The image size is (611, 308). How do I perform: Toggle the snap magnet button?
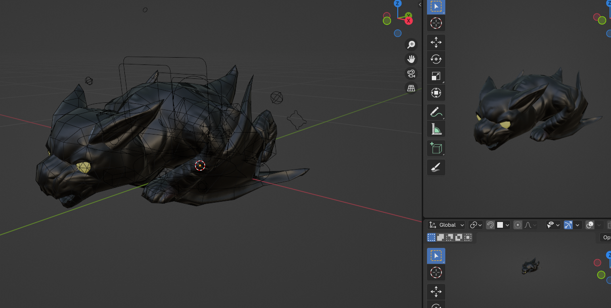[490, 225]
